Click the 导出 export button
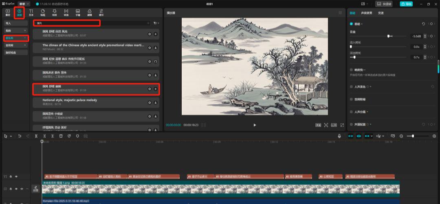440x204 pixels. [x=406, y=4]
